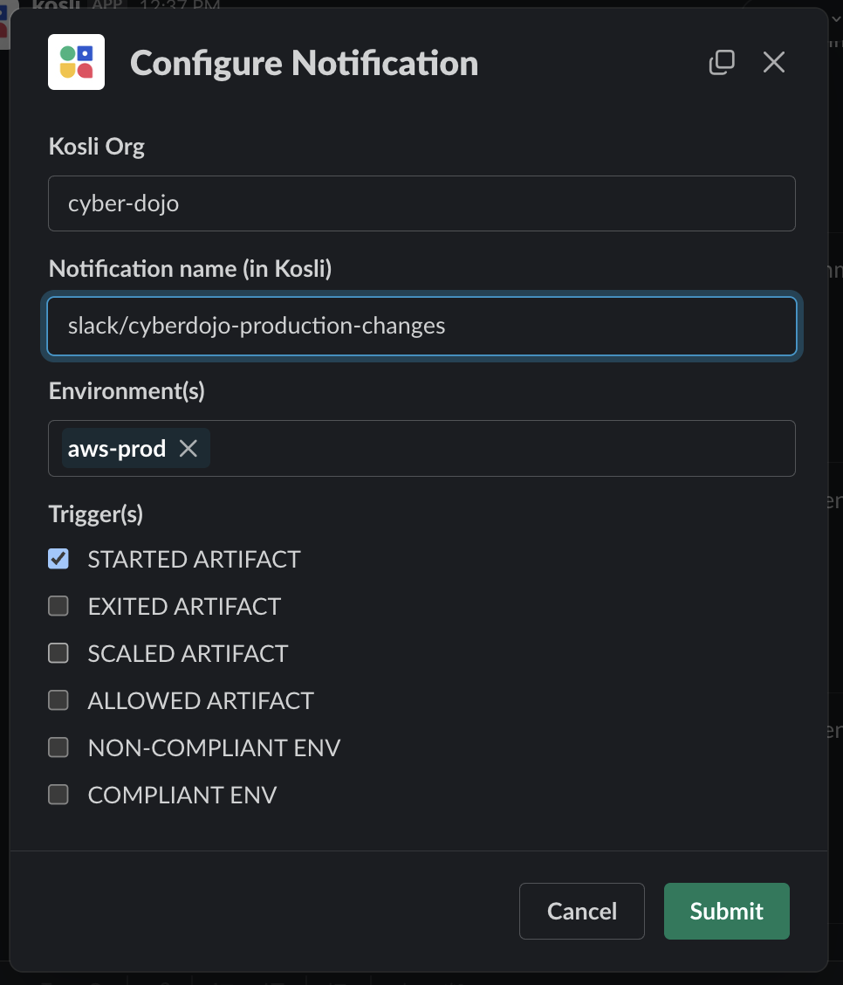843x985 pixels.
Task: Focus the Notification name text field
Action: click(x=421, y=326)
